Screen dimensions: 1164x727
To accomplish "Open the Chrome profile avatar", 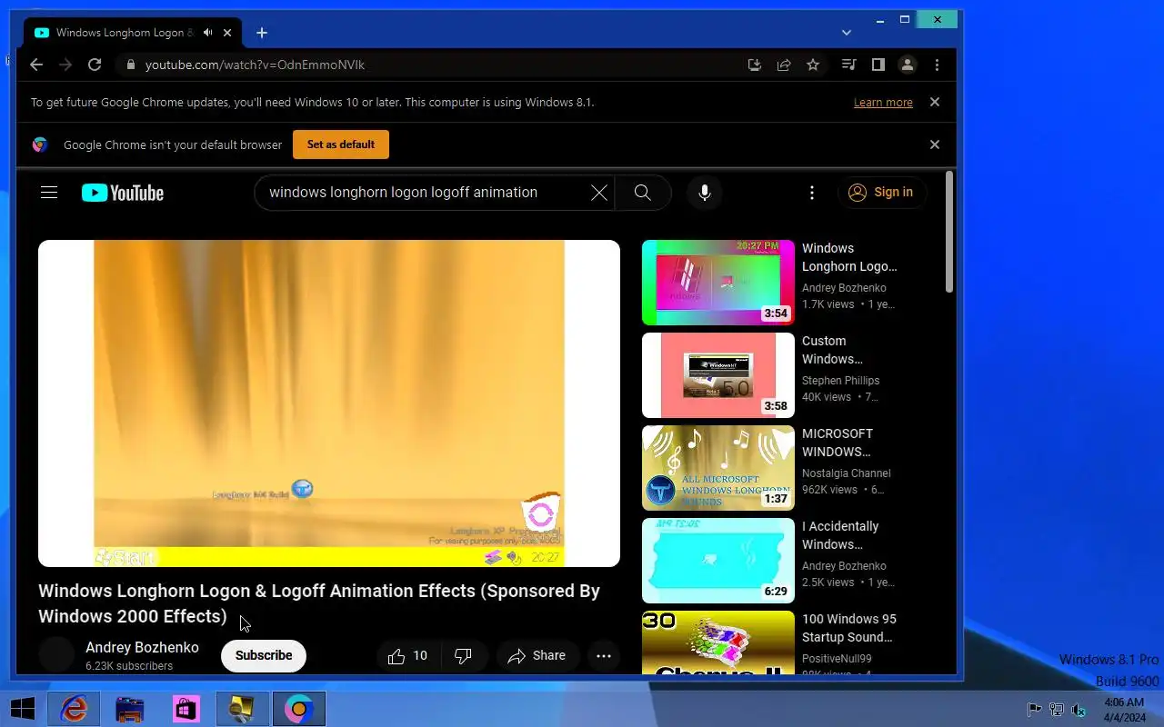I will click(x=907, y=65).
